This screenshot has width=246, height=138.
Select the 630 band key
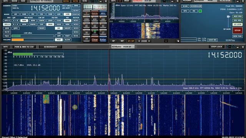tap(95, 19)
